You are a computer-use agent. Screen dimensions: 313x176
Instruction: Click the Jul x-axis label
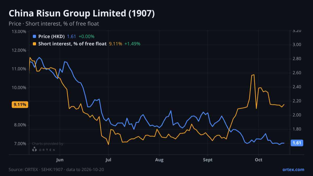(108, 160)
